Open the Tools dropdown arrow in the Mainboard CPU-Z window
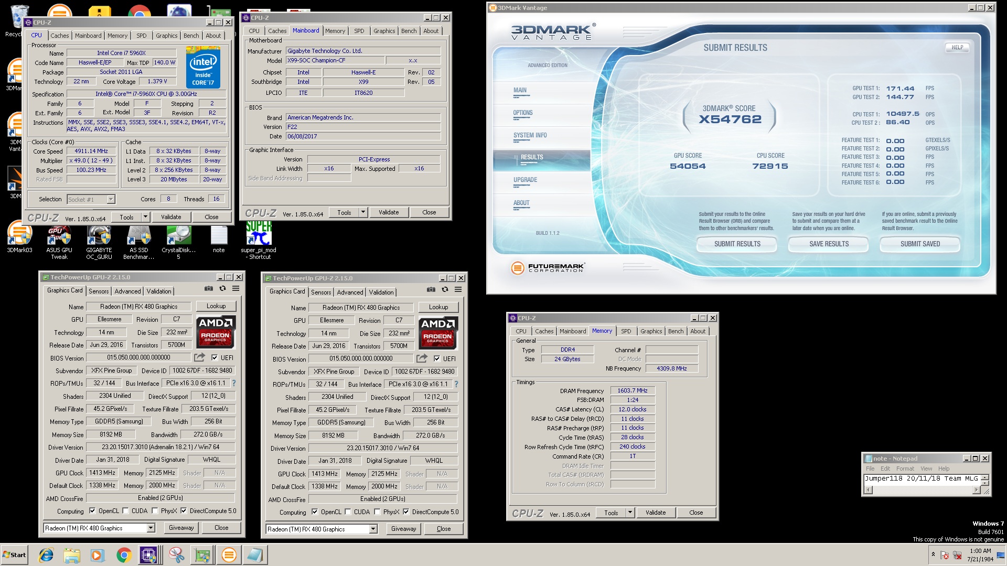This screenshot has width=1007, height=566. pyautogui.click(x=363, y=212)
